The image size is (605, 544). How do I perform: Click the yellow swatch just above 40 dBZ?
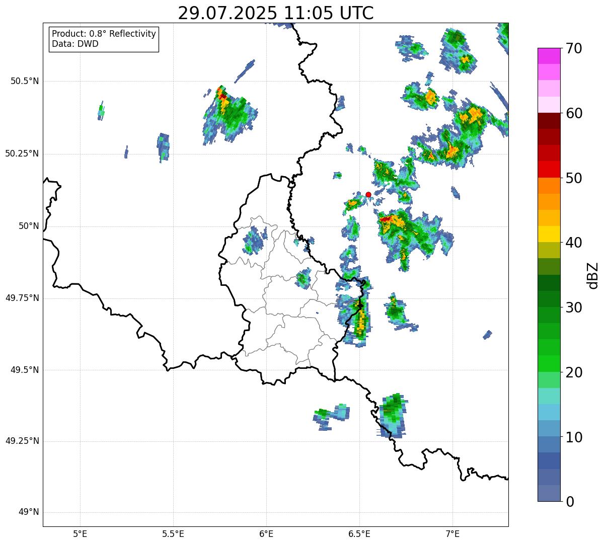pyautogui.click(x=549, y=234)
